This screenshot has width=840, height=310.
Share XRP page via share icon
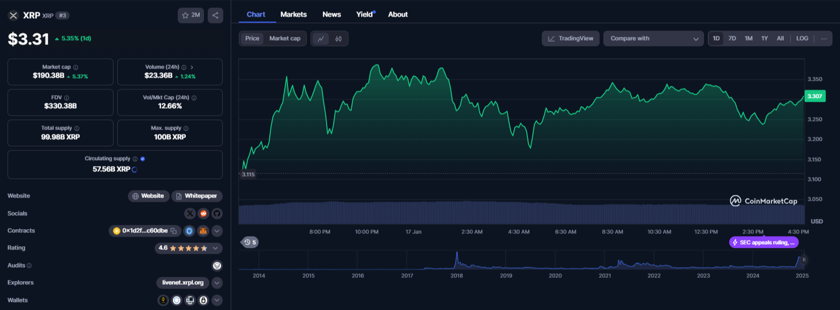(215, 15)
